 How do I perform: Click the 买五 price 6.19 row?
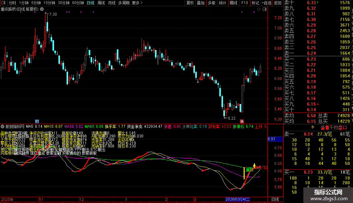[317, 82]
